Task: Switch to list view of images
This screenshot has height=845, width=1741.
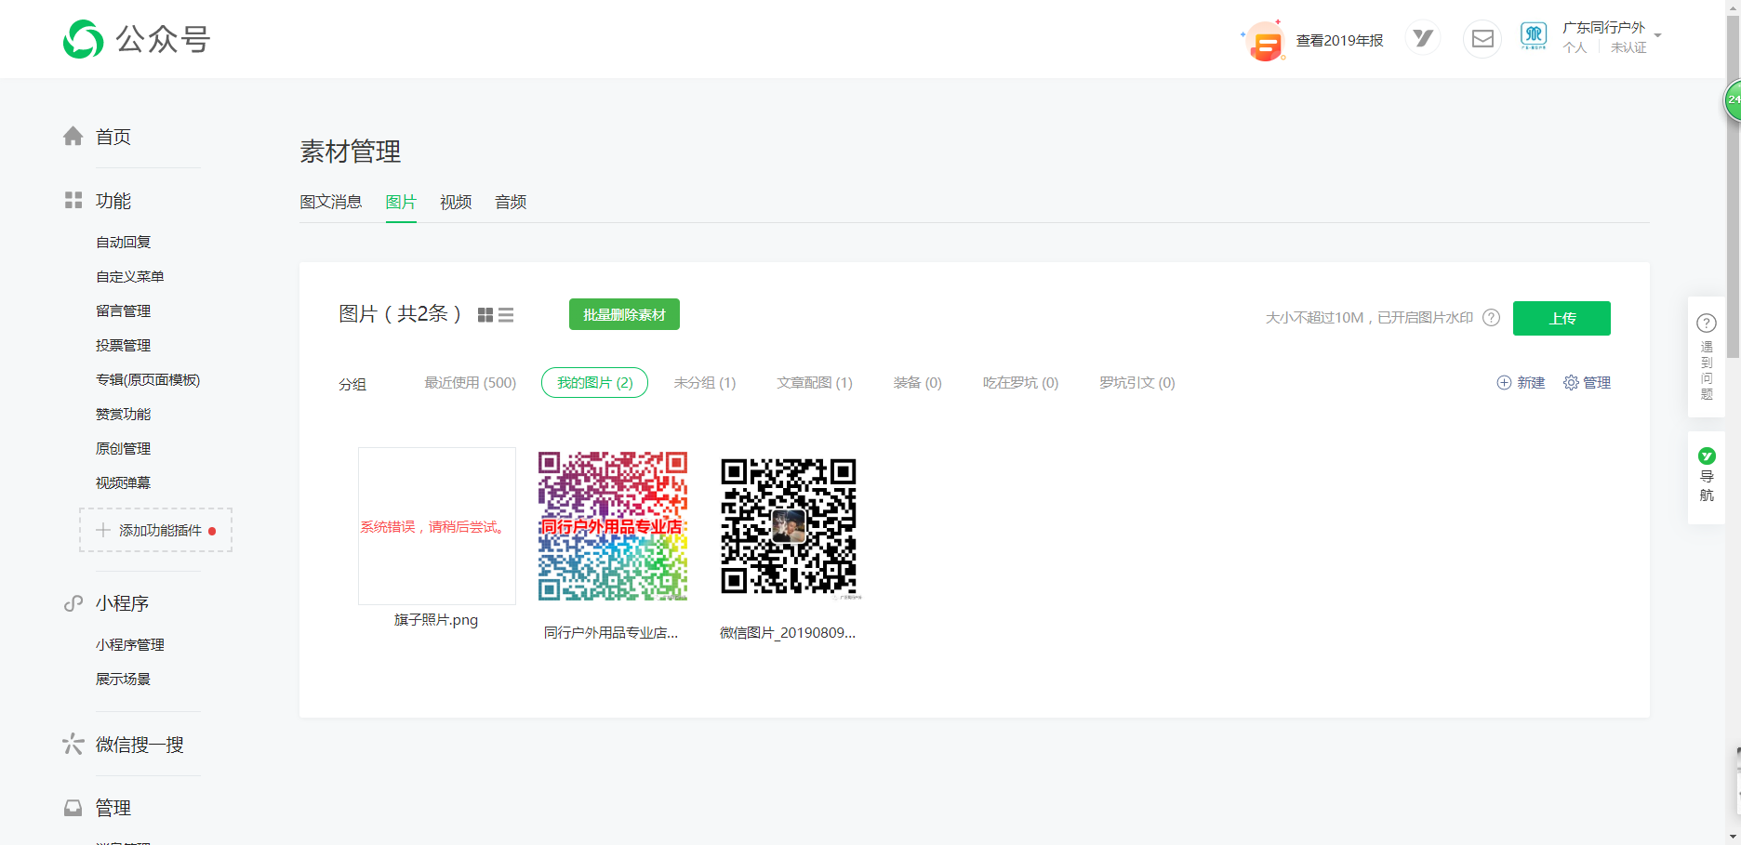Action: click(506, 315)
